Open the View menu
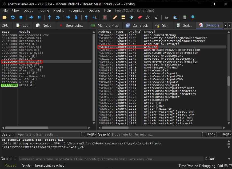The image size is (232, 169). click(x=16, y=10)
